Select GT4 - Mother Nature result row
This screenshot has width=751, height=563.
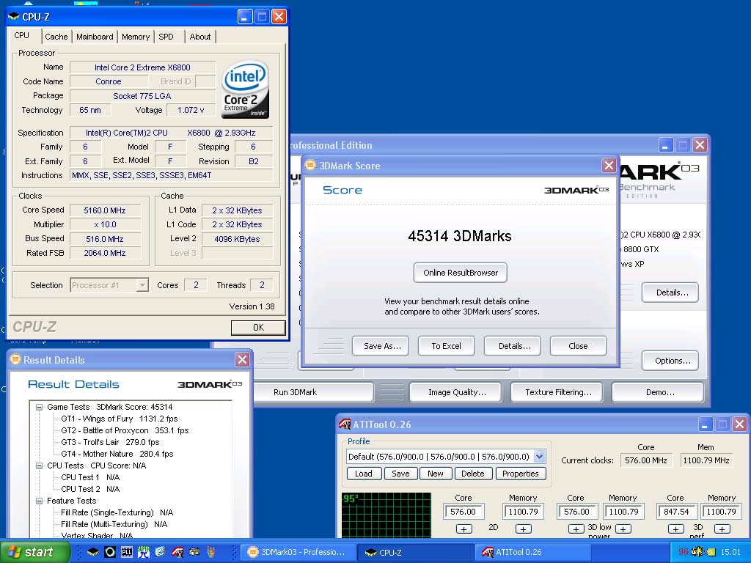(x=117, y=454)
